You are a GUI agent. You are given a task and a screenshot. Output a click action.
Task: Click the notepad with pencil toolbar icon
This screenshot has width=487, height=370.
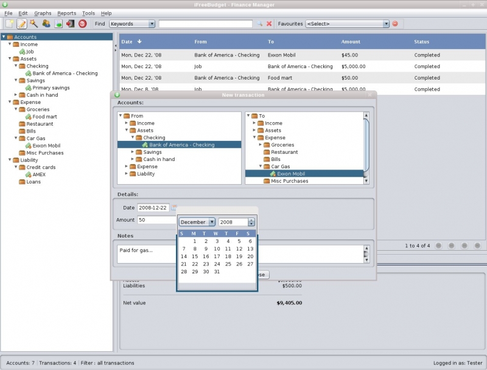(22, 24)
